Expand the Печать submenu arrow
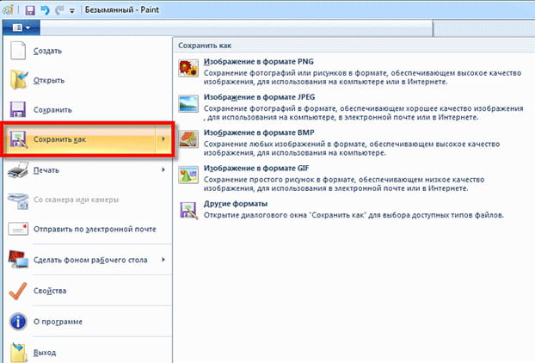Viewport: 535px width, 363px height. click(x=163, y=169)
